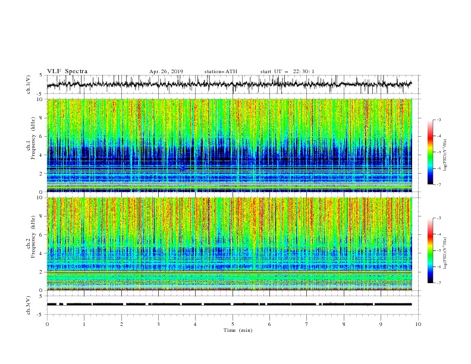Click time axis tick label "6"
Screen dimensions: 471x364
click(269, 324)
